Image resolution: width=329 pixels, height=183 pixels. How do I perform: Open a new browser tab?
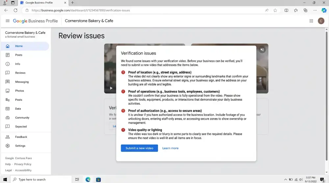tap(73, 3)
